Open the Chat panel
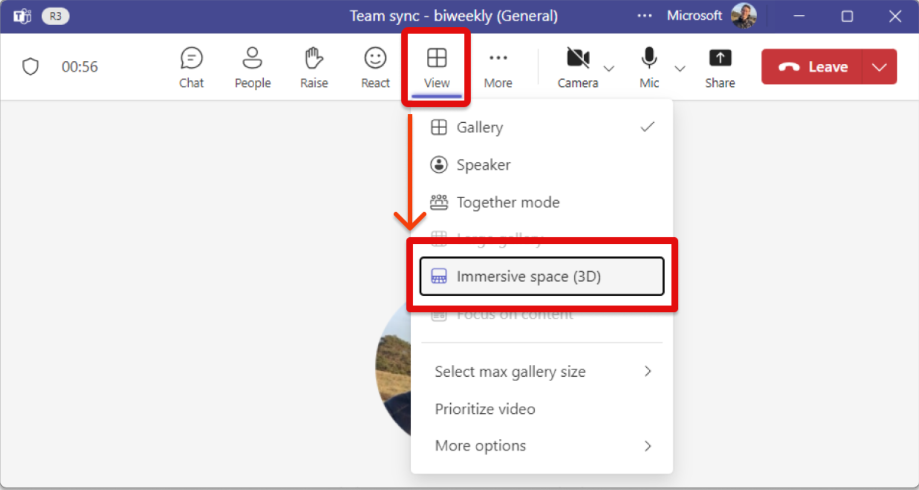 pyautogui.click(x=191, y=66)
